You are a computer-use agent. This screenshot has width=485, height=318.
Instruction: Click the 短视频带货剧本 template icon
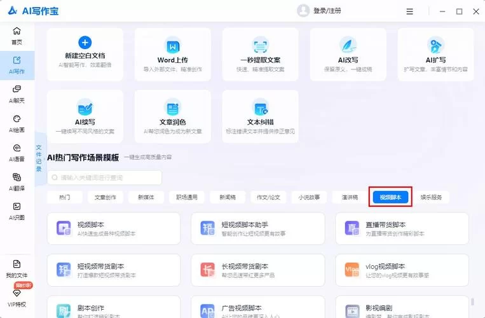tap(64, 270)
